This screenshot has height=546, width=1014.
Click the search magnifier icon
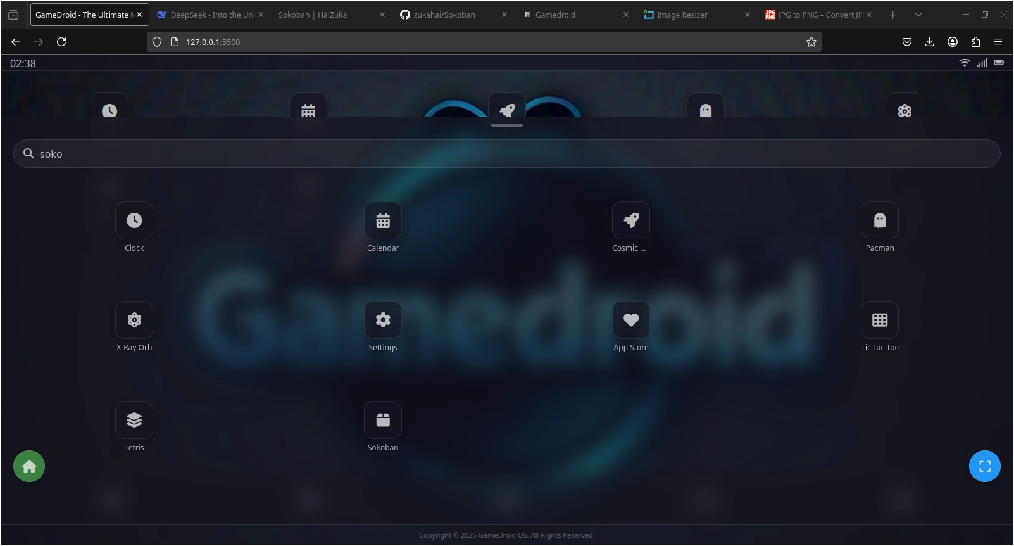click(28, 153)
